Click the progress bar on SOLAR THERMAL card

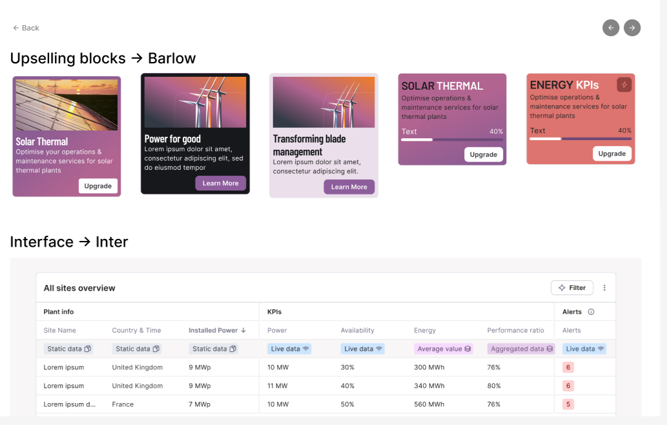(x=452, y=140)
